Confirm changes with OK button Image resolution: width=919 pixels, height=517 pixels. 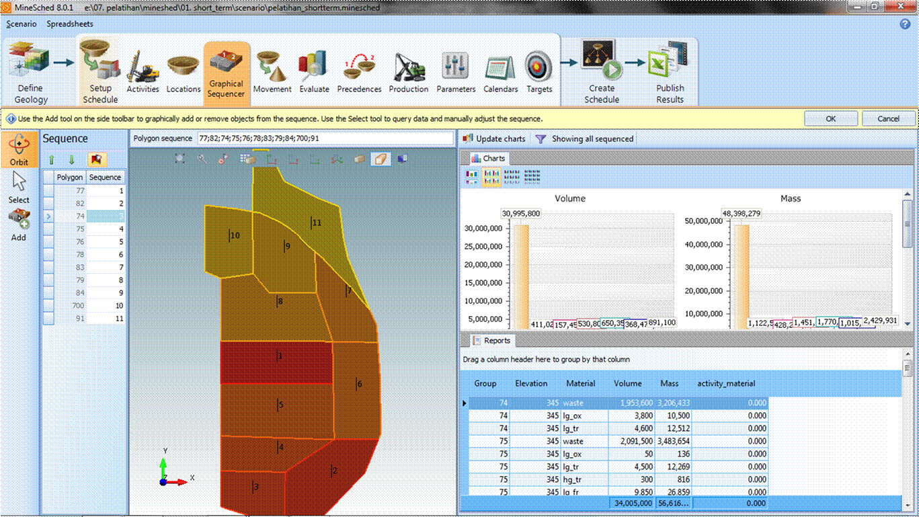[x=831, y=118]
